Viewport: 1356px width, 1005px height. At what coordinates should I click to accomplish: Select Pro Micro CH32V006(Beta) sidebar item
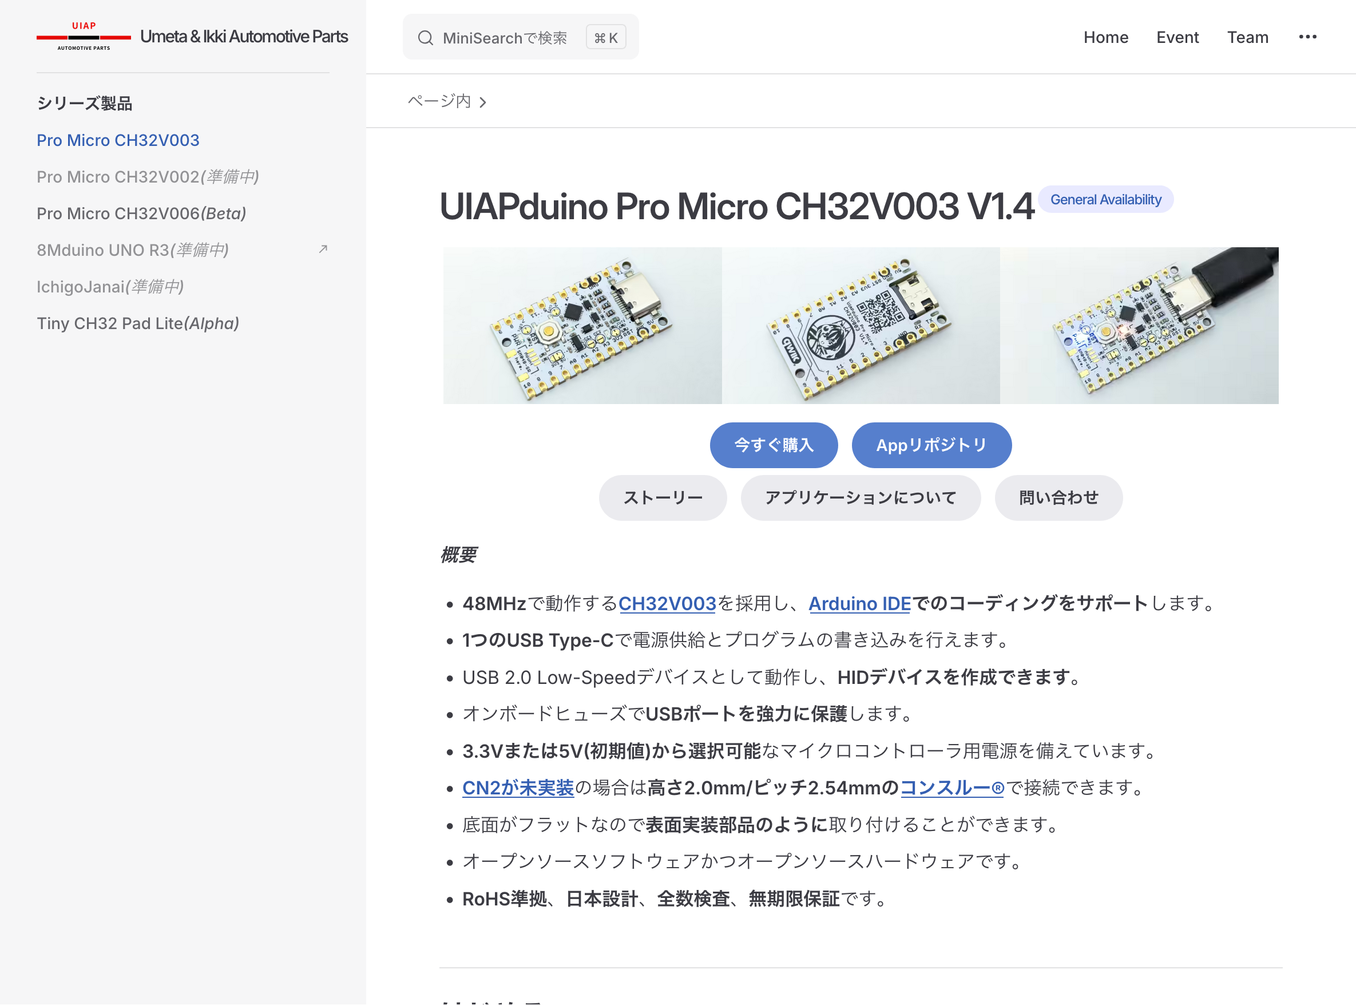click(141, 213)
